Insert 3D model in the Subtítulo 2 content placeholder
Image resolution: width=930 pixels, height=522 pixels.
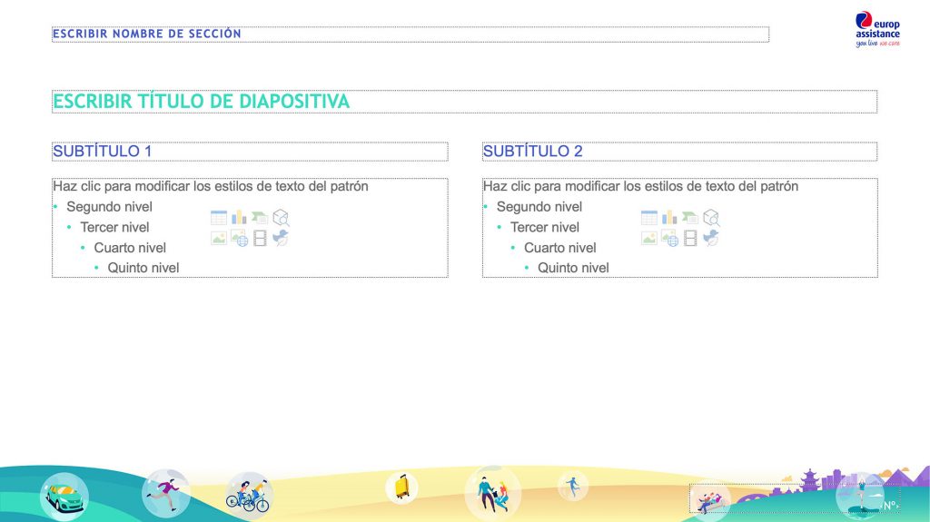click(710, 218)
